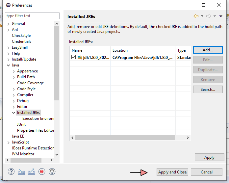Click the JRE location cell C:\Program Files\Java

(142, 57)
